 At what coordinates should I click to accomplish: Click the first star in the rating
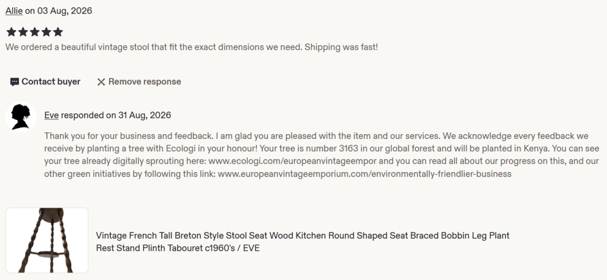click(11, 32)
